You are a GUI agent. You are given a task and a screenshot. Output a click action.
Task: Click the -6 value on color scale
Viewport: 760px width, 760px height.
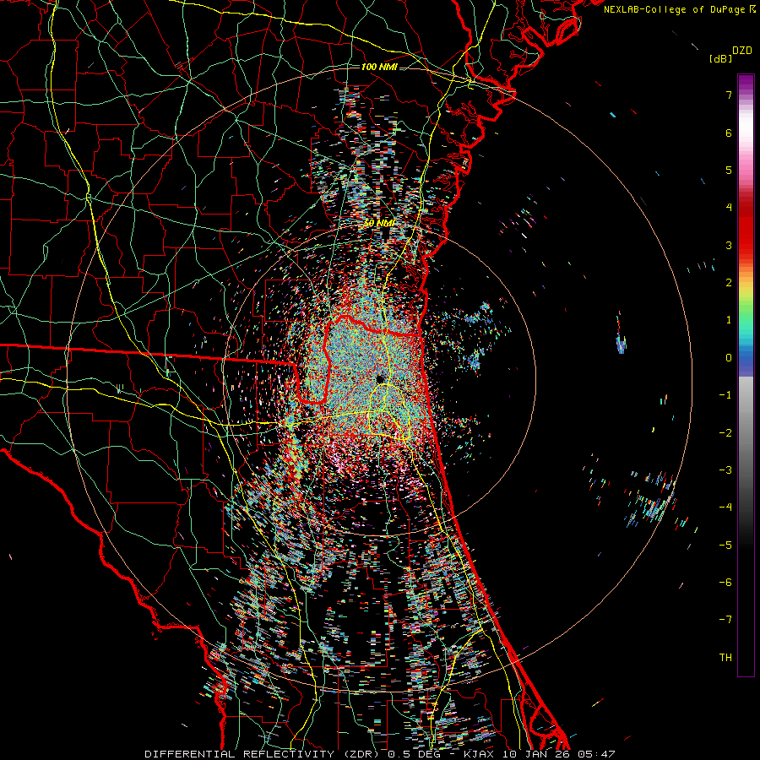point(725,583)
